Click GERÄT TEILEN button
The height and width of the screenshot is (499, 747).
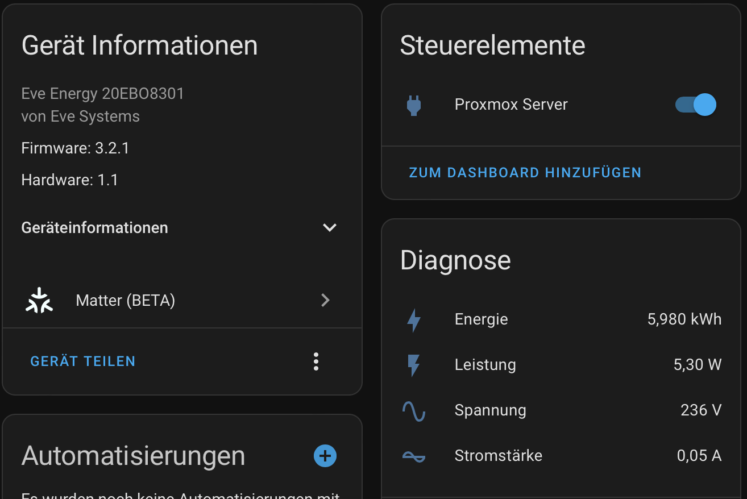pos(83,361)
